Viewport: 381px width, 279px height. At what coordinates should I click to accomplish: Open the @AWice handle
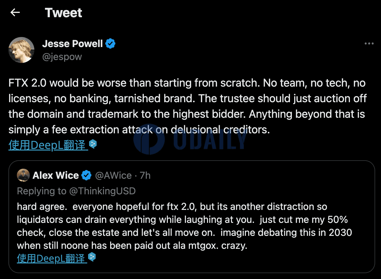tap(113, 176)
